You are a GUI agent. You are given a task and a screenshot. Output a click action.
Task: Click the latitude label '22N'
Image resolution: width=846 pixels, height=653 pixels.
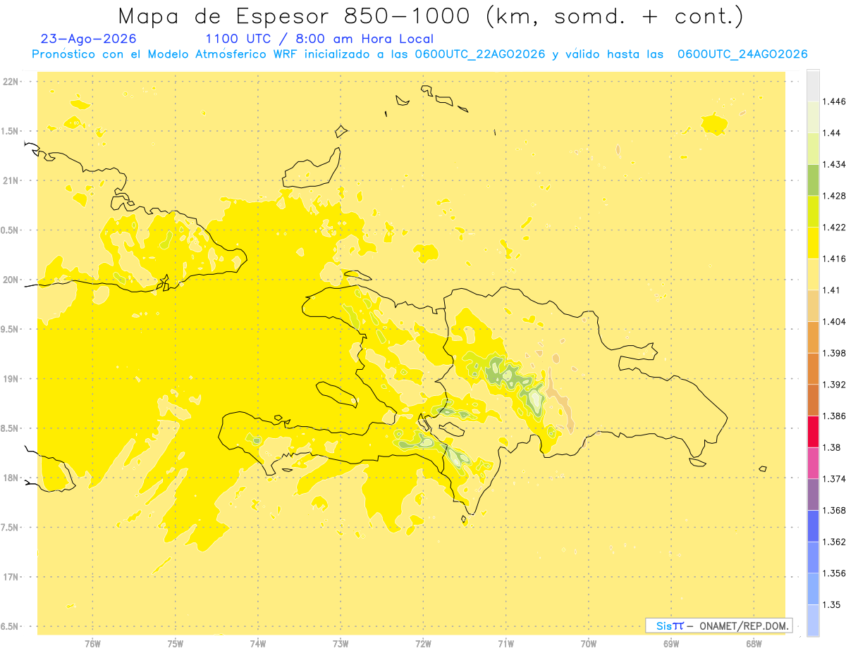[x=12, y=82]
